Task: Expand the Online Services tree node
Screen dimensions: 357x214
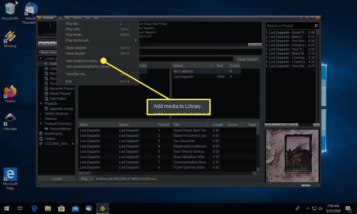Action: (x=41, y=114)
